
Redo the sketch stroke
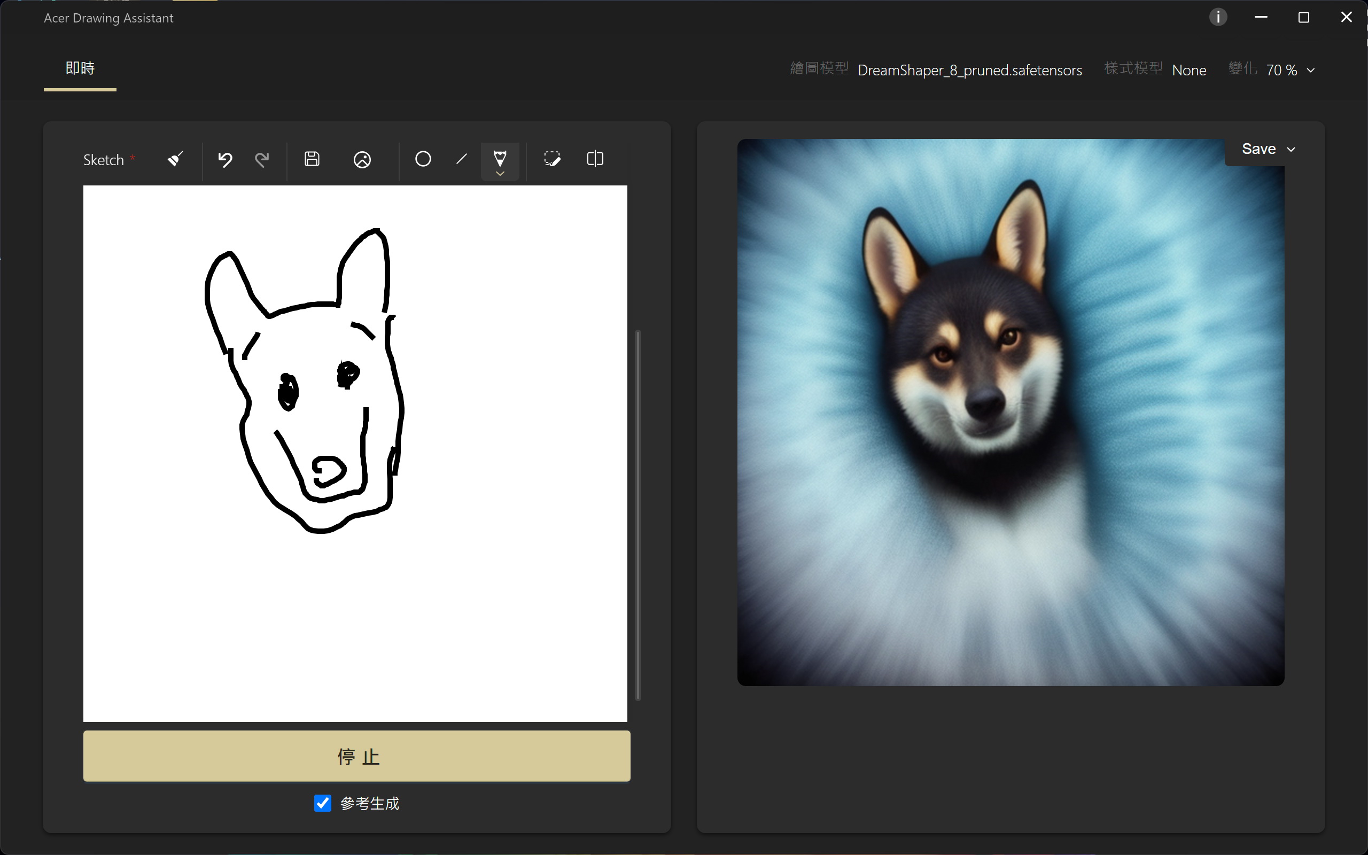[262, 159]
